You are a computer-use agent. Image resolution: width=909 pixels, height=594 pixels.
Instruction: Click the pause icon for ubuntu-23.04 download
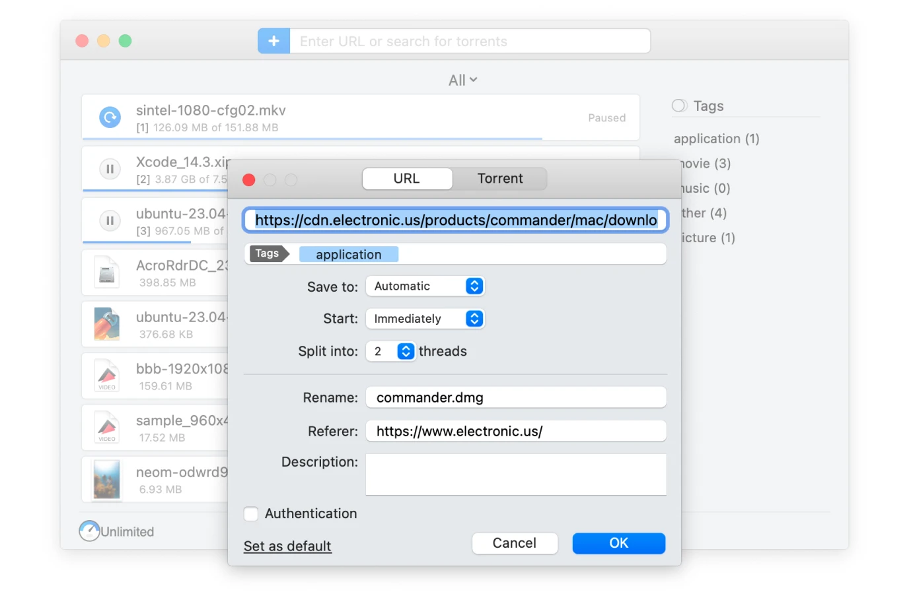(110, 220)
